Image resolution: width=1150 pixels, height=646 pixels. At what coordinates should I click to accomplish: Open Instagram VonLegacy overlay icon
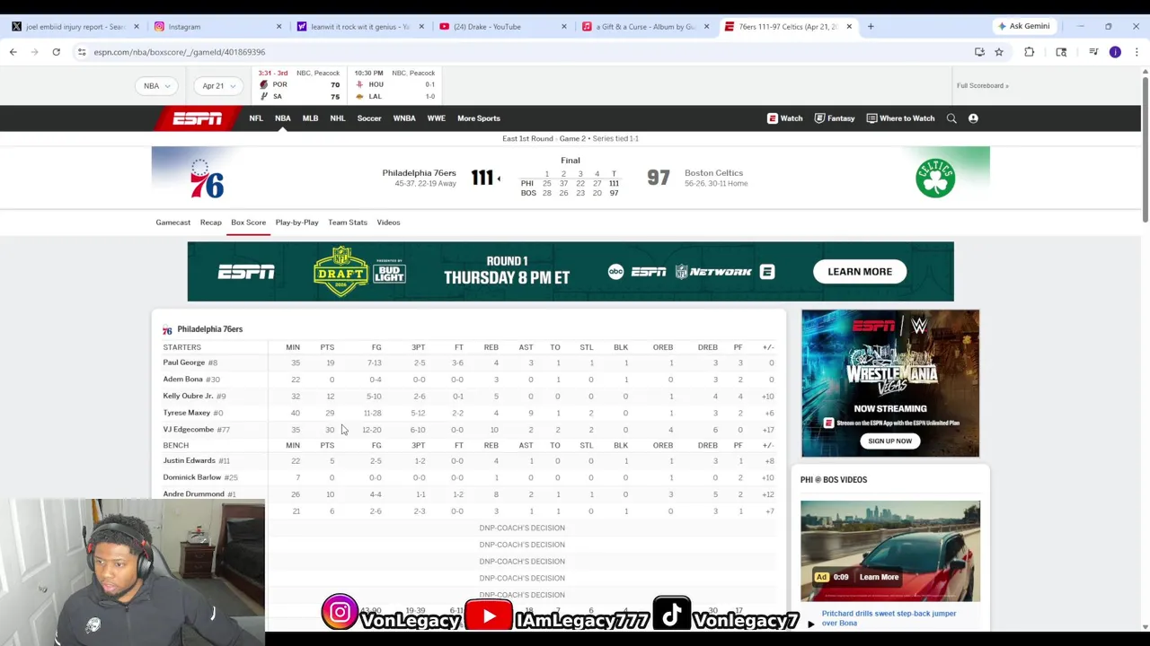point(341,613)
